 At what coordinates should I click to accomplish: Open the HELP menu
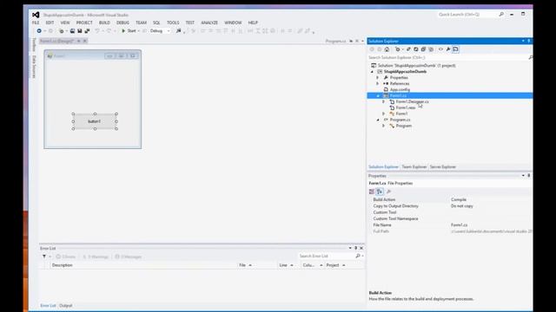(253, 23)
